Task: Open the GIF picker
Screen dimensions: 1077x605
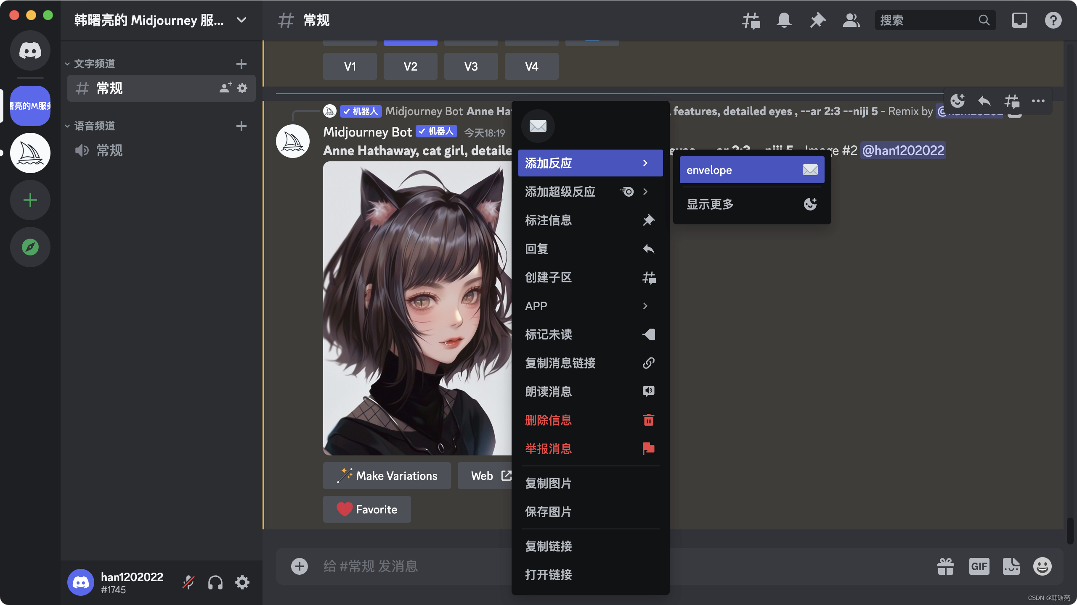Action: 979,566
